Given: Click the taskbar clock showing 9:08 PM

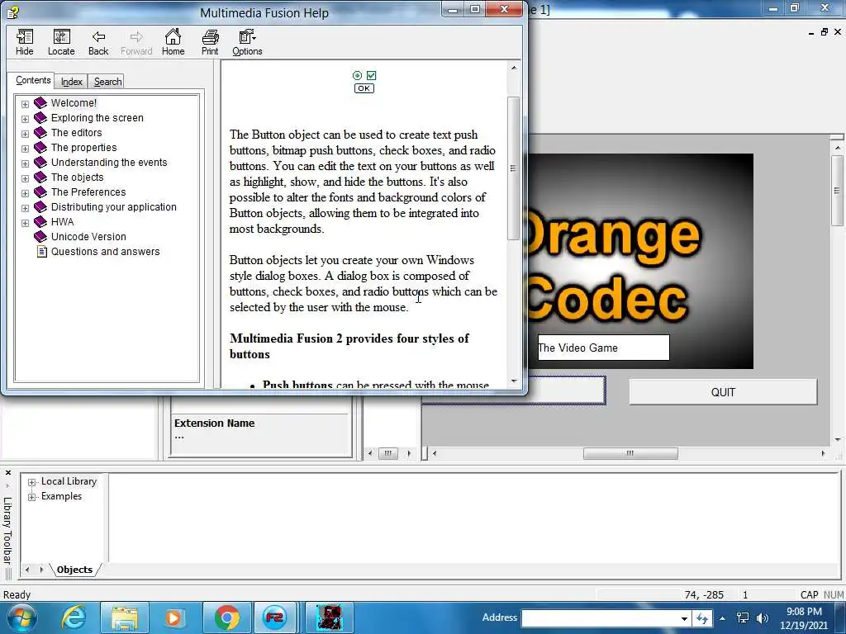Looking at the screenshot, I should click(x=803, y=617).
